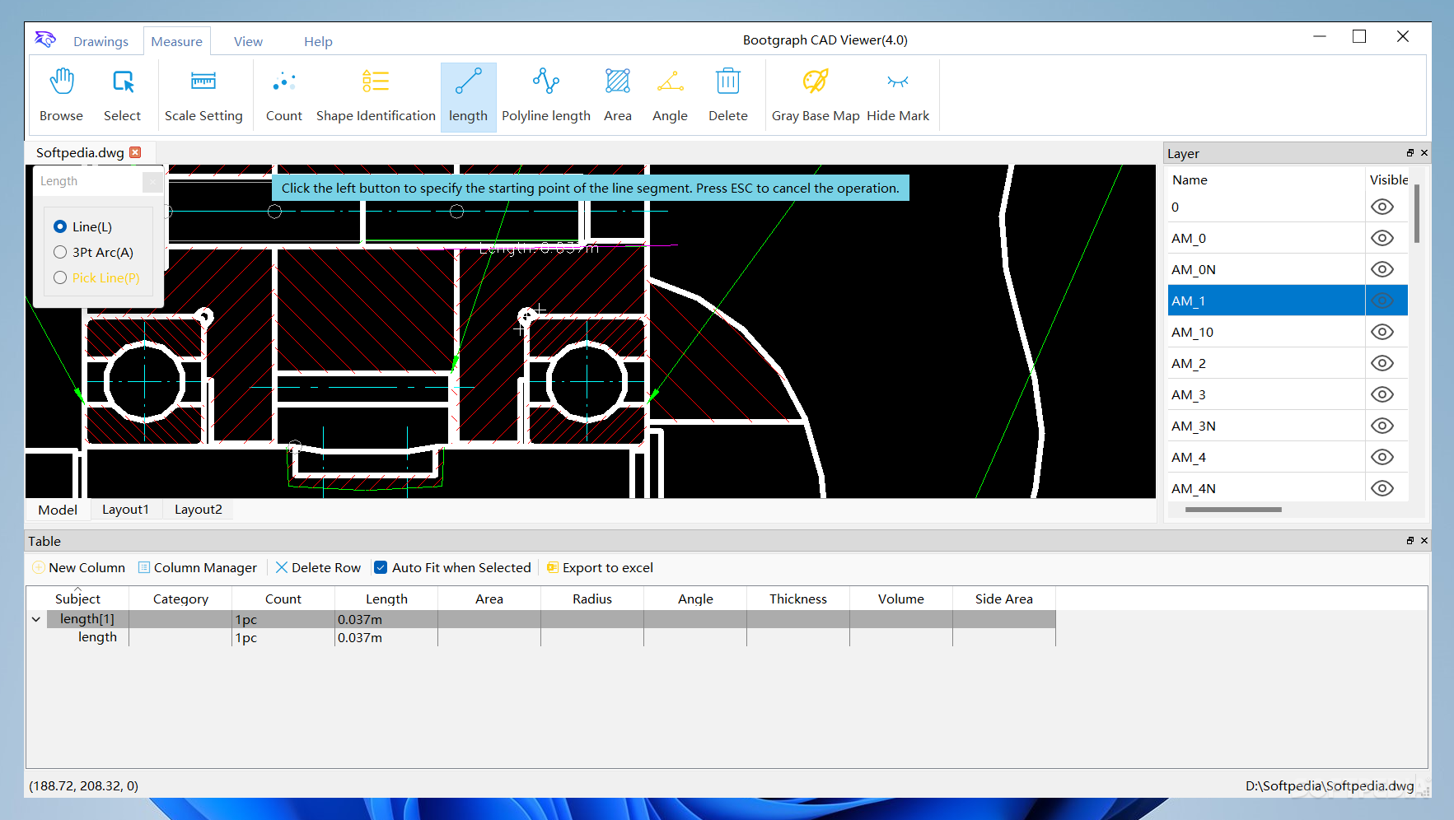Screen dimensions: 1454x820
Task: Collapse the length[1] table group
Action: (x=36, y=619)
